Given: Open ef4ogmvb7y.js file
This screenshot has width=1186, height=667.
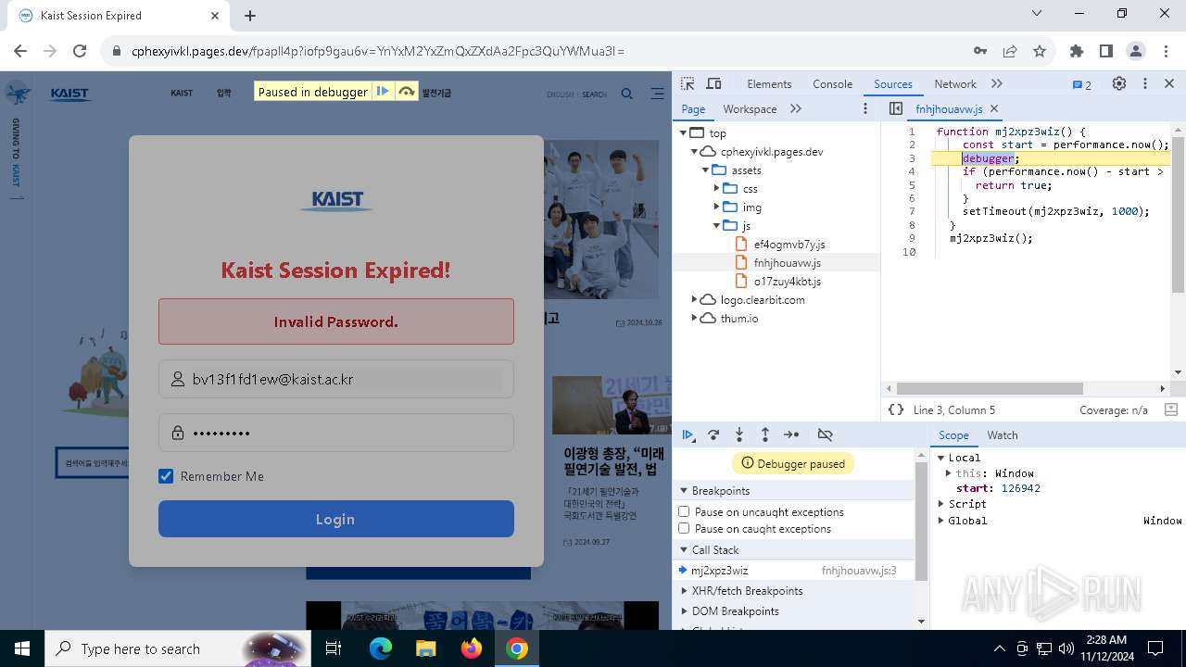Looking at the screenshot, I should coord(789,244).
